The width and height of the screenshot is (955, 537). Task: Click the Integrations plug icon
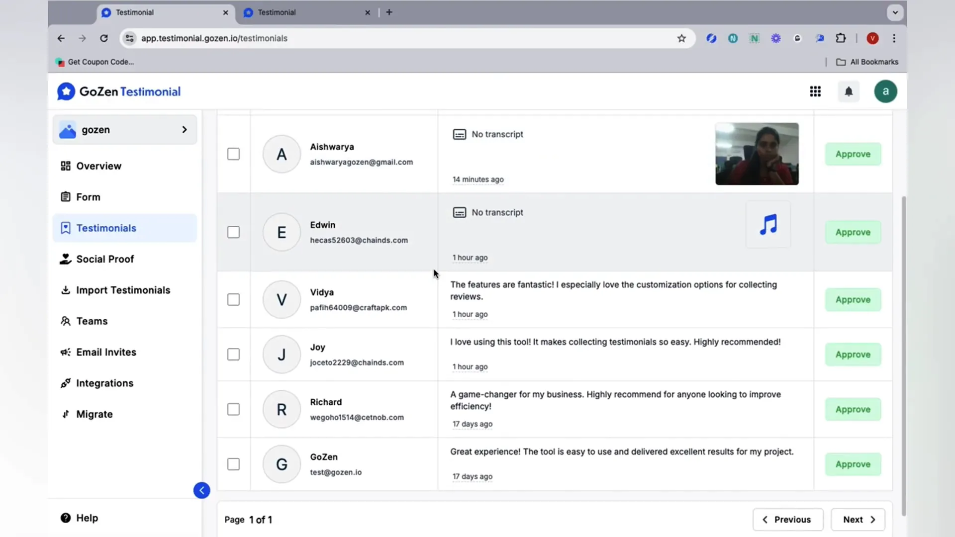tap(66, 383)
